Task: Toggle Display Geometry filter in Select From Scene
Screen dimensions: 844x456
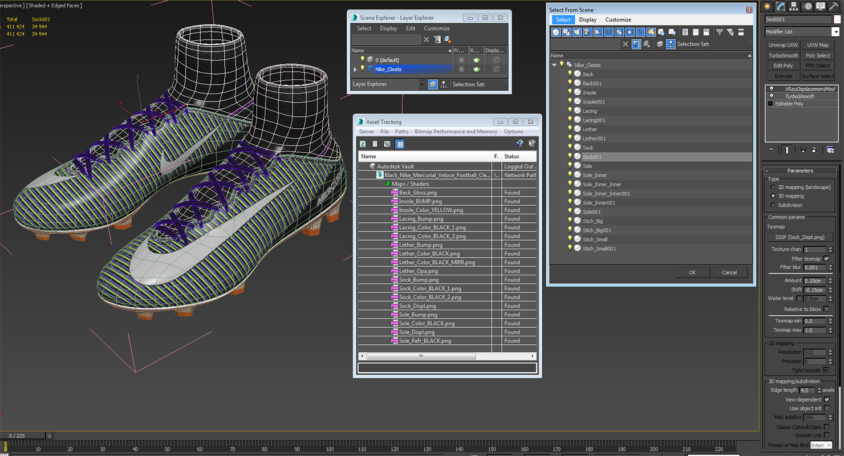Action: tap(556, 32)
